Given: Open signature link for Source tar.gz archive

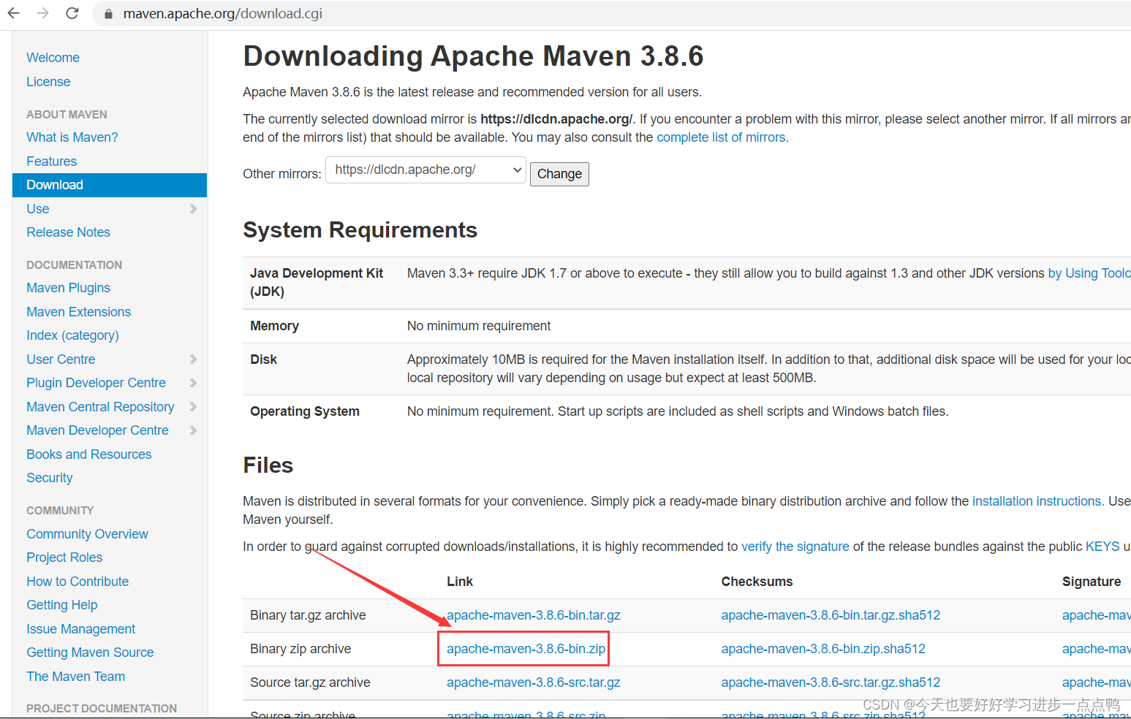Looking at the screenshot, I should pos(1096,682).
